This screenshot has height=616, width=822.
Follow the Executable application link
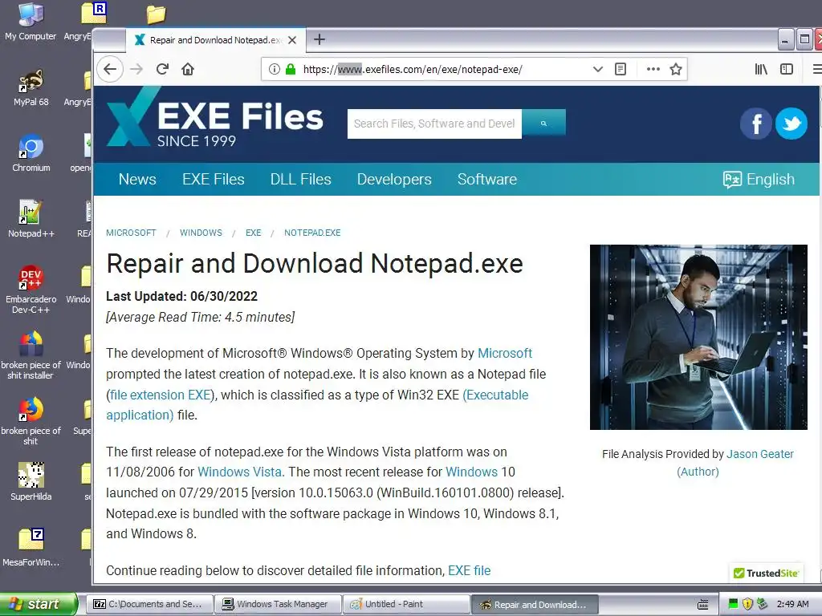(317, 405)
